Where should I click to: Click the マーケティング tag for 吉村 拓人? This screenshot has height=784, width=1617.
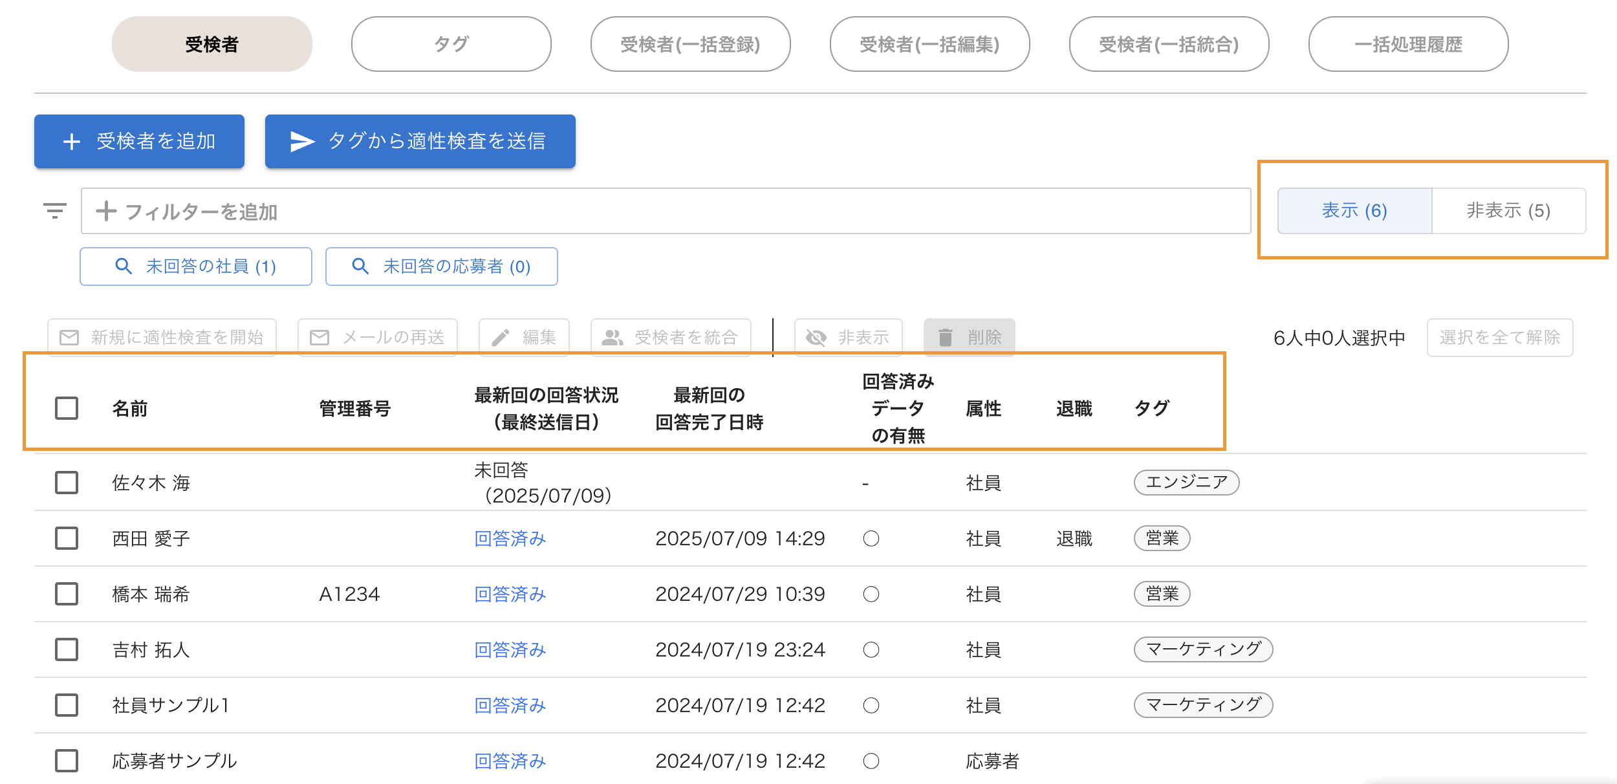point(1203,649)
